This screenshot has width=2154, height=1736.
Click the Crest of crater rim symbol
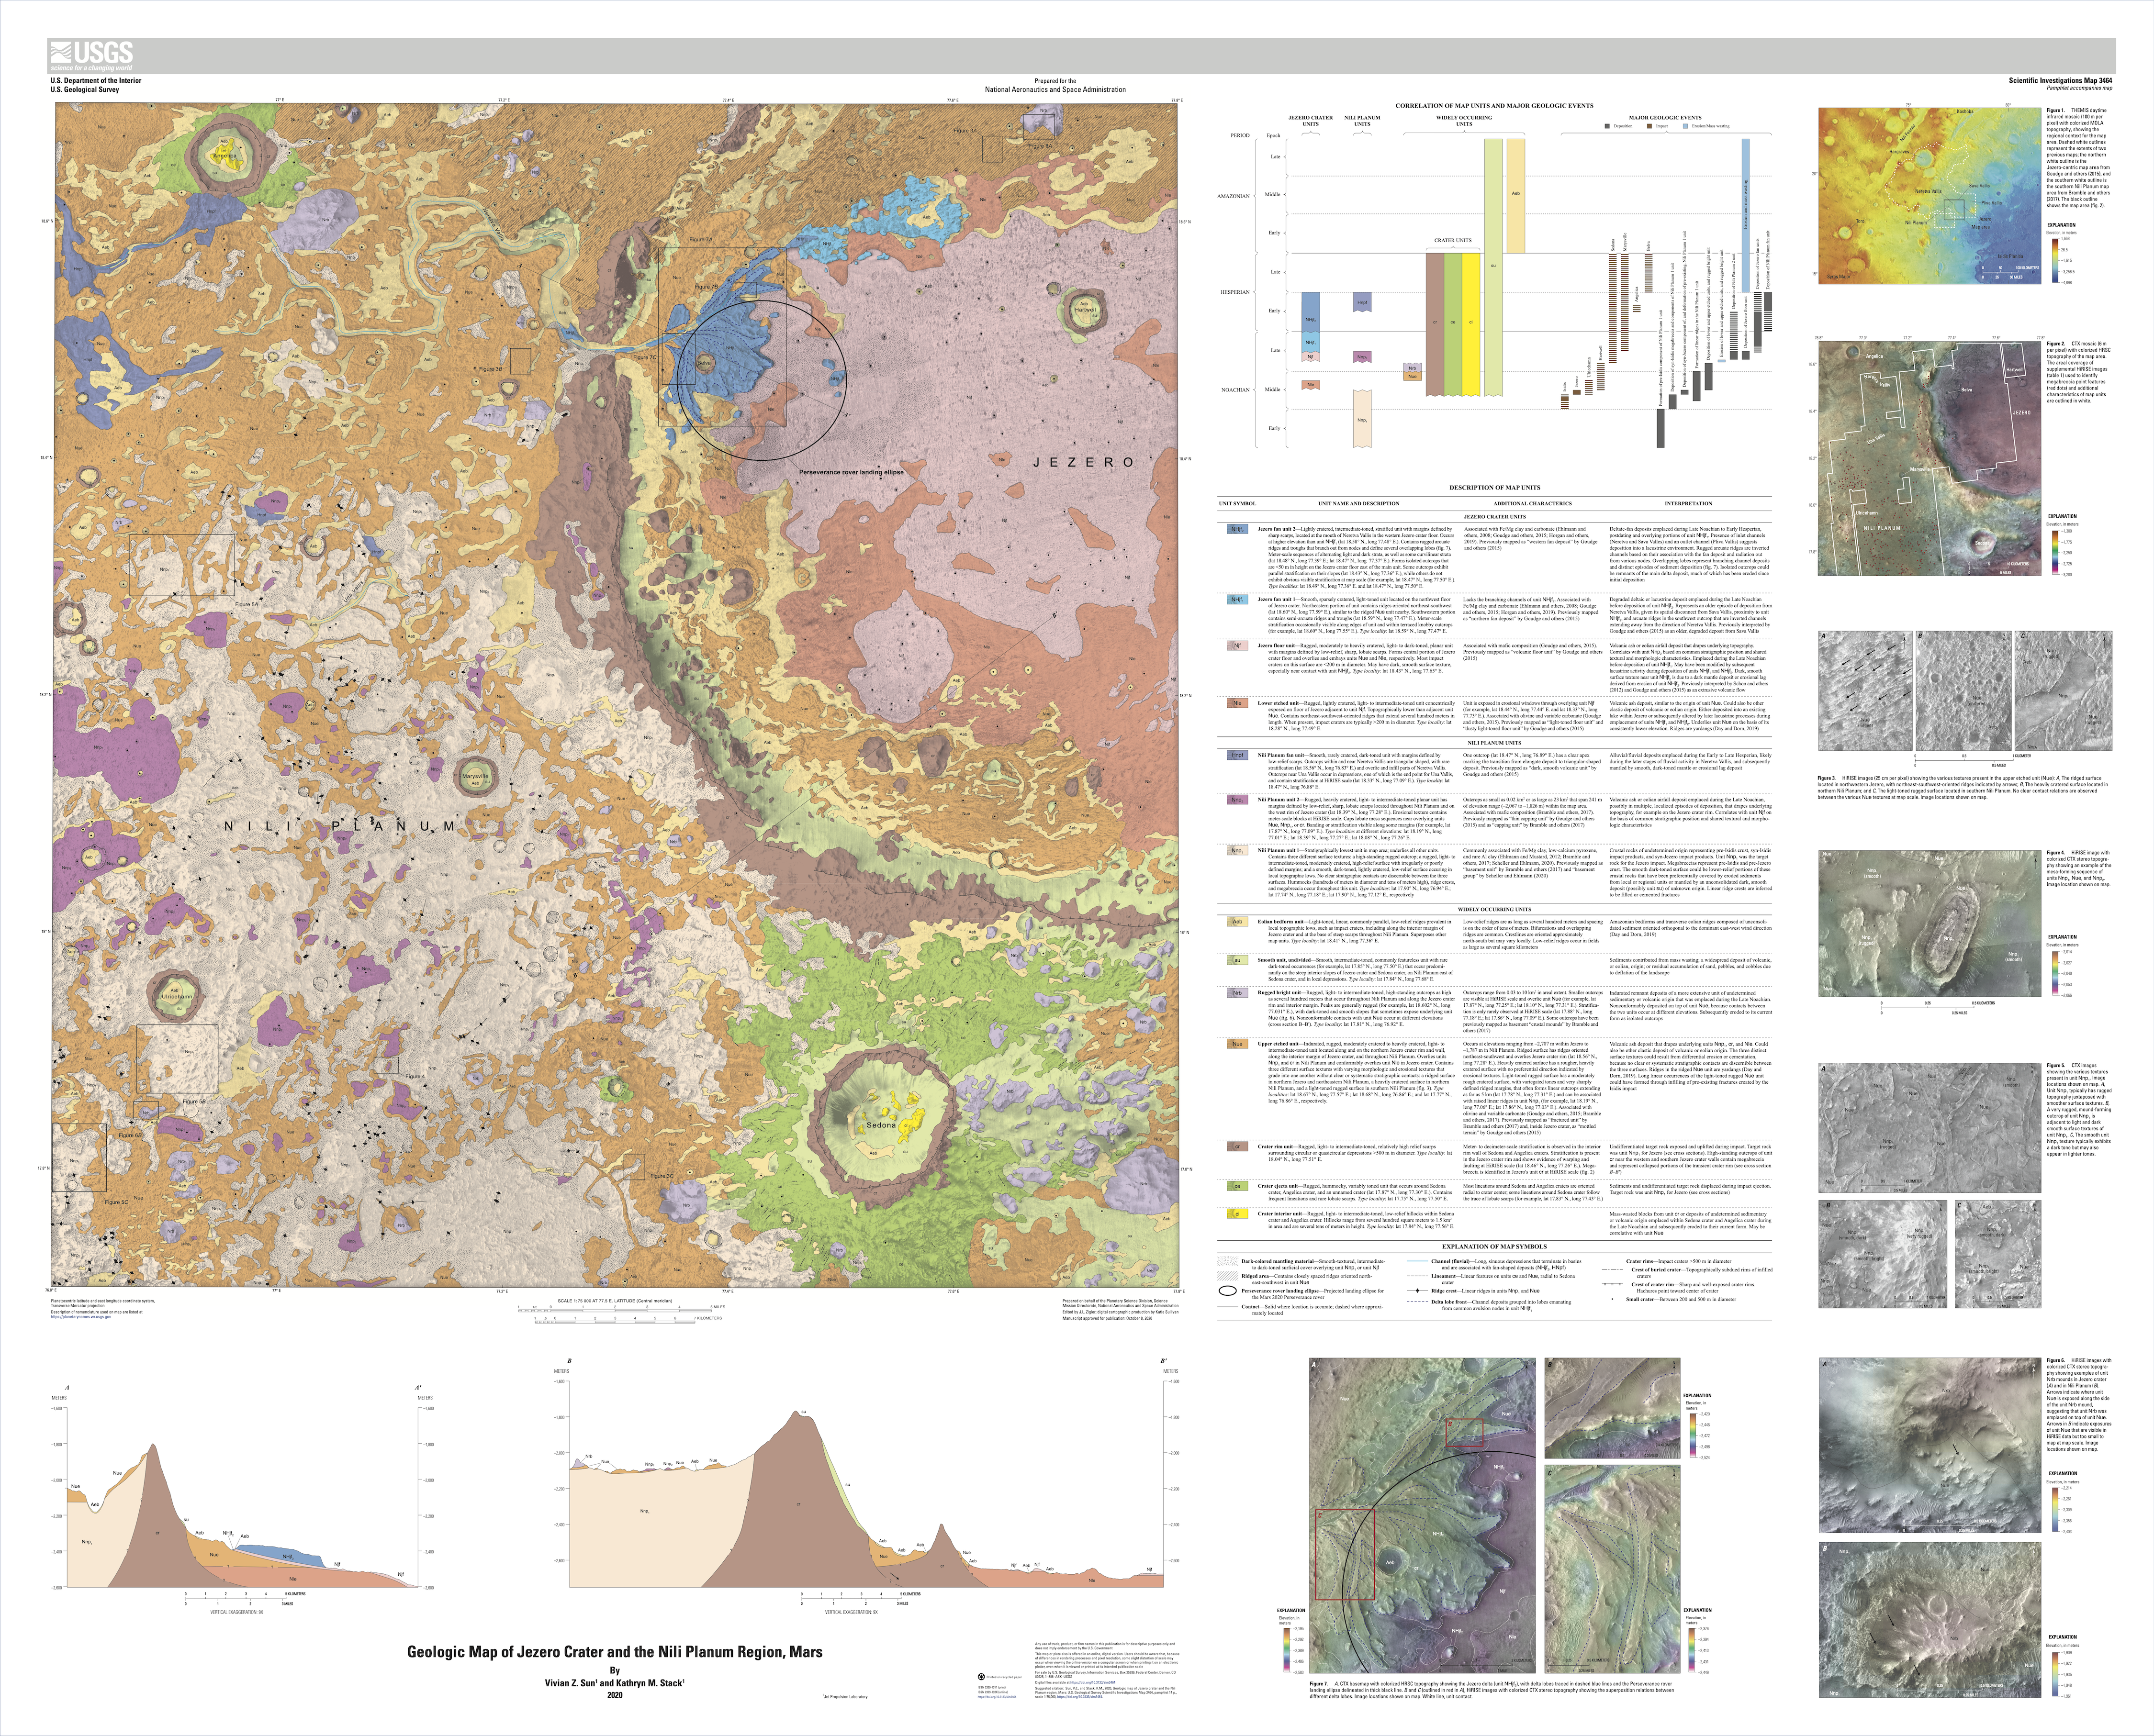(x=1613, y=1284)
